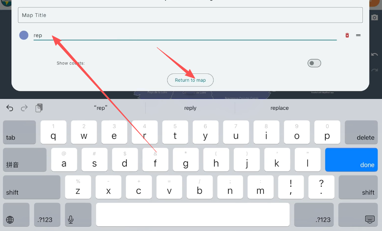The image size is (382, 231).
Task: Hide the keyboard with the dismiss key
Action: pyautogui.click(x=358, y=215)
